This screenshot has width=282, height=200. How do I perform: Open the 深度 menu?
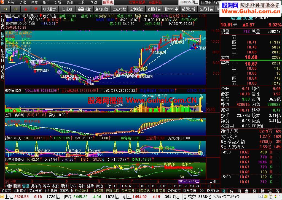tap(34, 2)
